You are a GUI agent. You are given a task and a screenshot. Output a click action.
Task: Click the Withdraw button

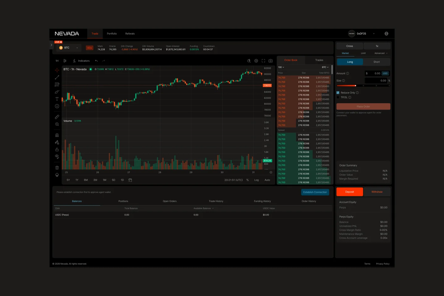coord(377,192)
